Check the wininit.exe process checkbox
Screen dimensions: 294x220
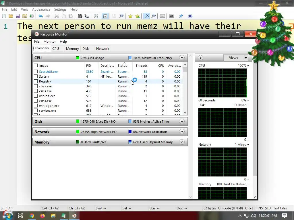click(36, 96)
